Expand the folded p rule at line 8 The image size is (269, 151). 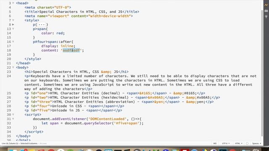click(x=13, y=24)
